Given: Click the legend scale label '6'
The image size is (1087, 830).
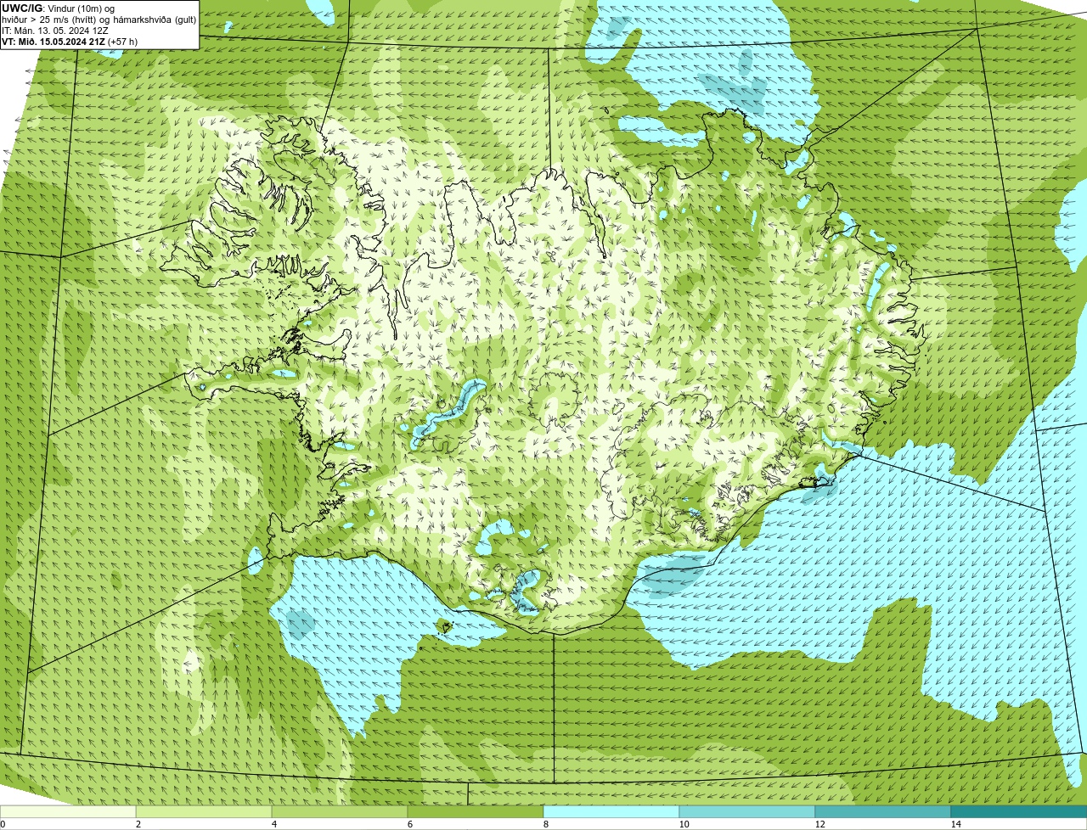Looking at the screenshot, I should tap(409, 824).
